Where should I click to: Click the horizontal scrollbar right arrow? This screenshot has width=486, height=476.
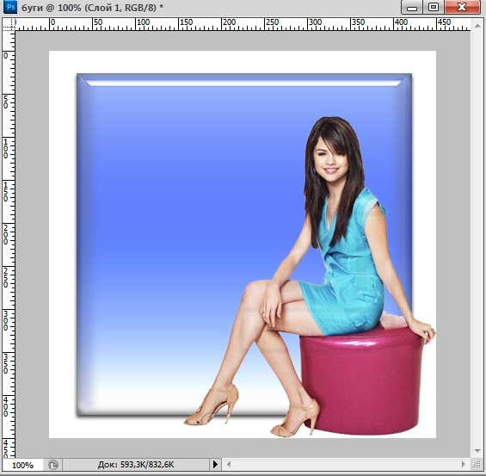click(x=464, y=465)
